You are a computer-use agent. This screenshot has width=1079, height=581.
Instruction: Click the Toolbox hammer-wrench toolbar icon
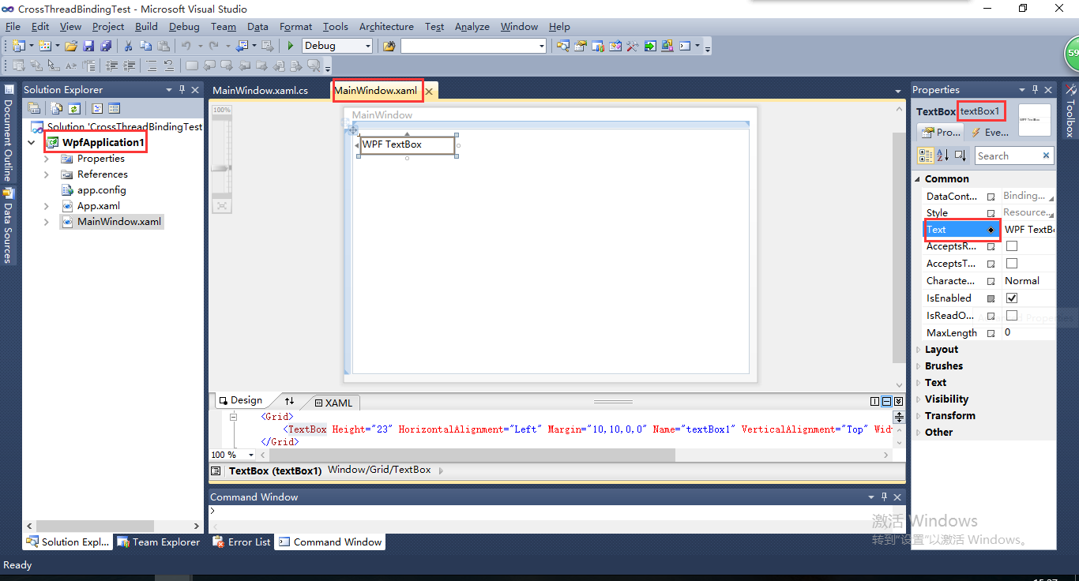pyautogui.click(x=633, y=46)
